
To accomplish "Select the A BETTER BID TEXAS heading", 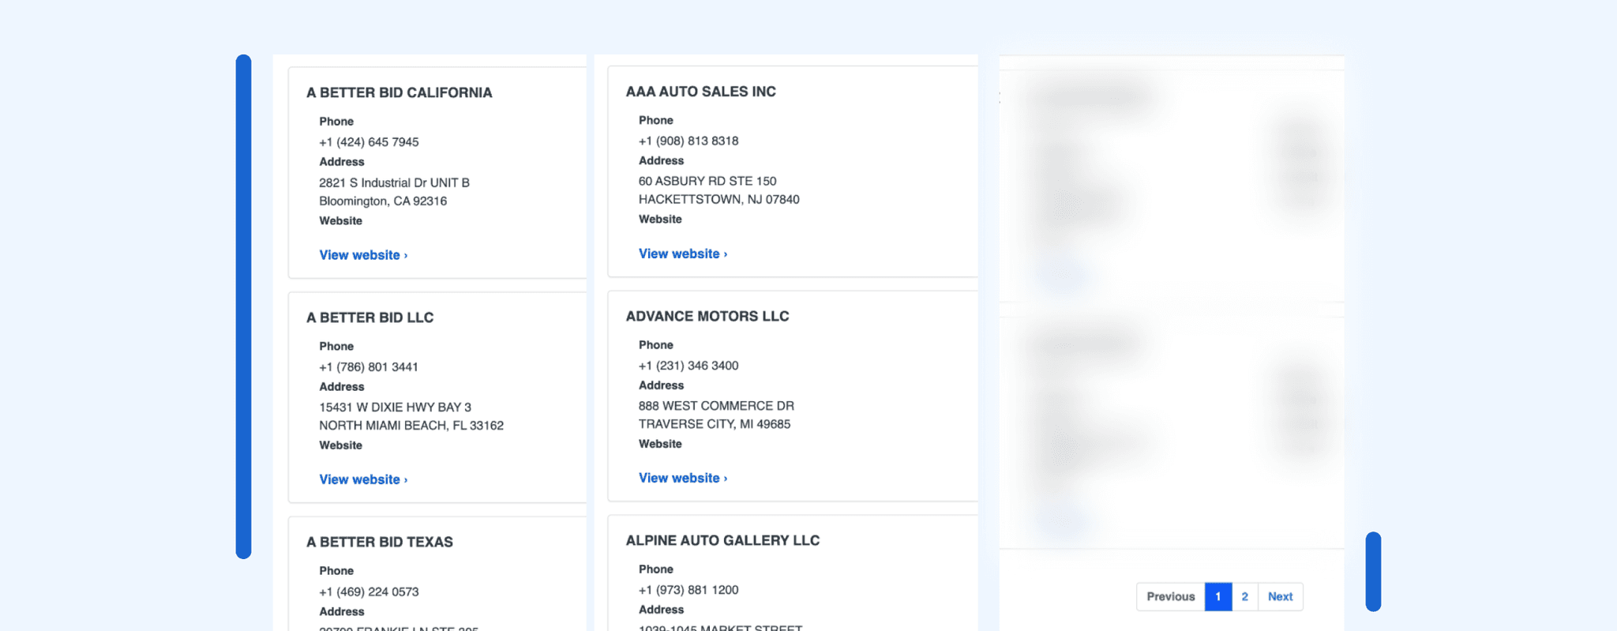I will pos(380,542).
